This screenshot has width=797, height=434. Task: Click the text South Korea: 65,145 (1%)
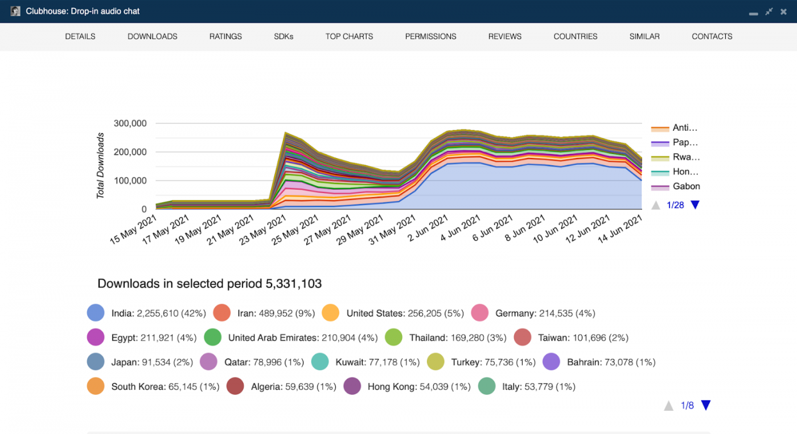(x=166, y=386)
